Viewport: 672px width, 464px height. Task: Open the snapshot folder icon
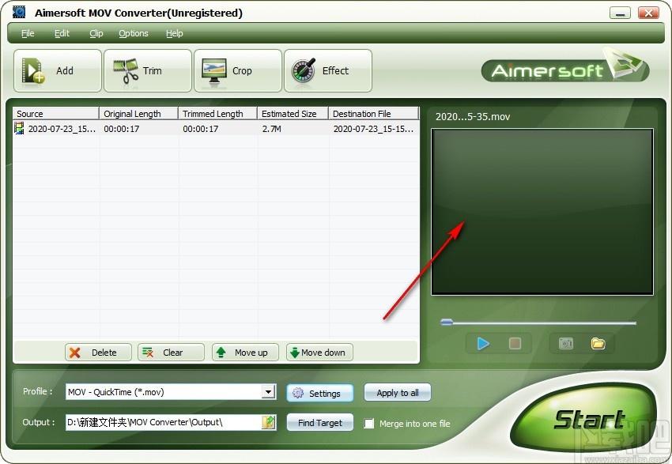coord(598,344)
